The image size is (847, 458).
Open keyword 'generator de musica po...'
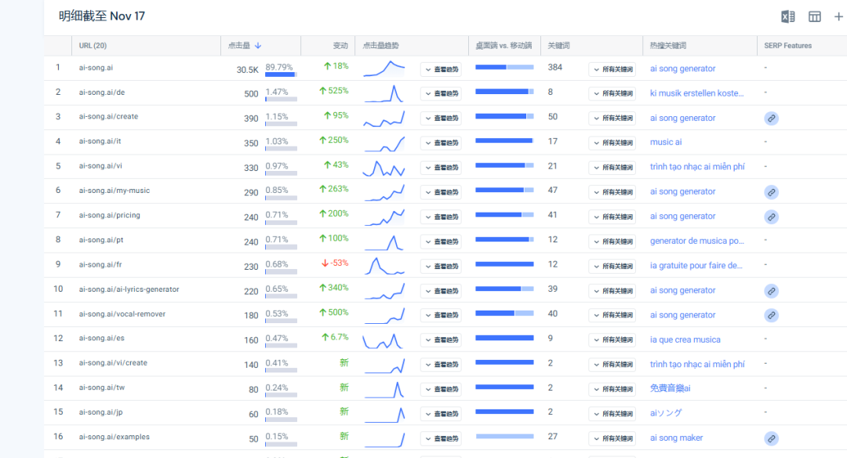point(697,241)
